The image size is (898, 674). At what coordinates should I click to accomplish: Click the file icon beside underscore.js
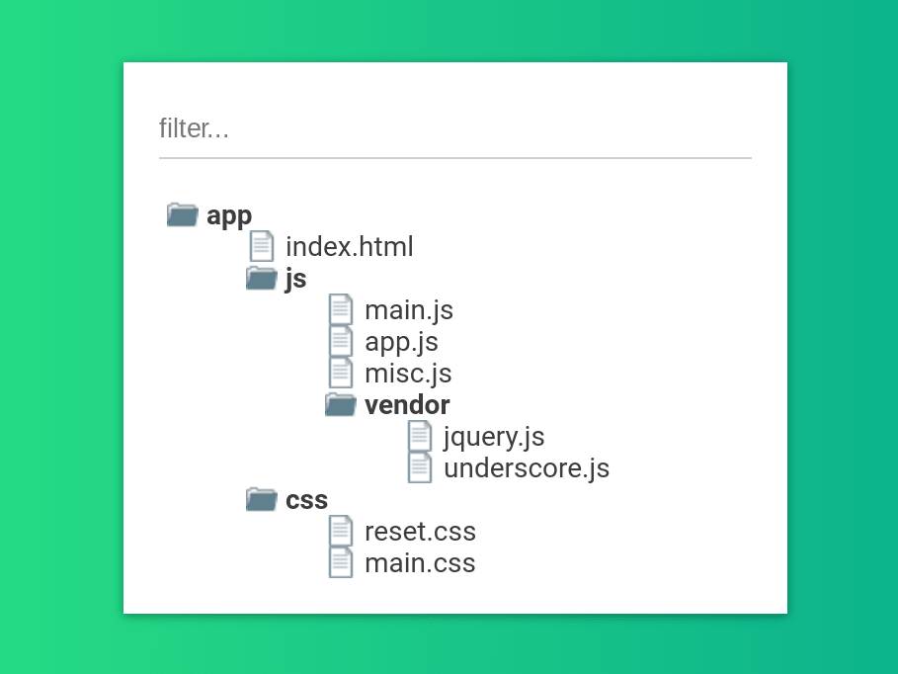(x=420, y=467)
